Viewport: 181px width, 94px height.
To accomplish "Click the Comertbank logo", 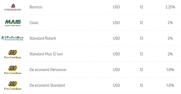I will 13,7.
